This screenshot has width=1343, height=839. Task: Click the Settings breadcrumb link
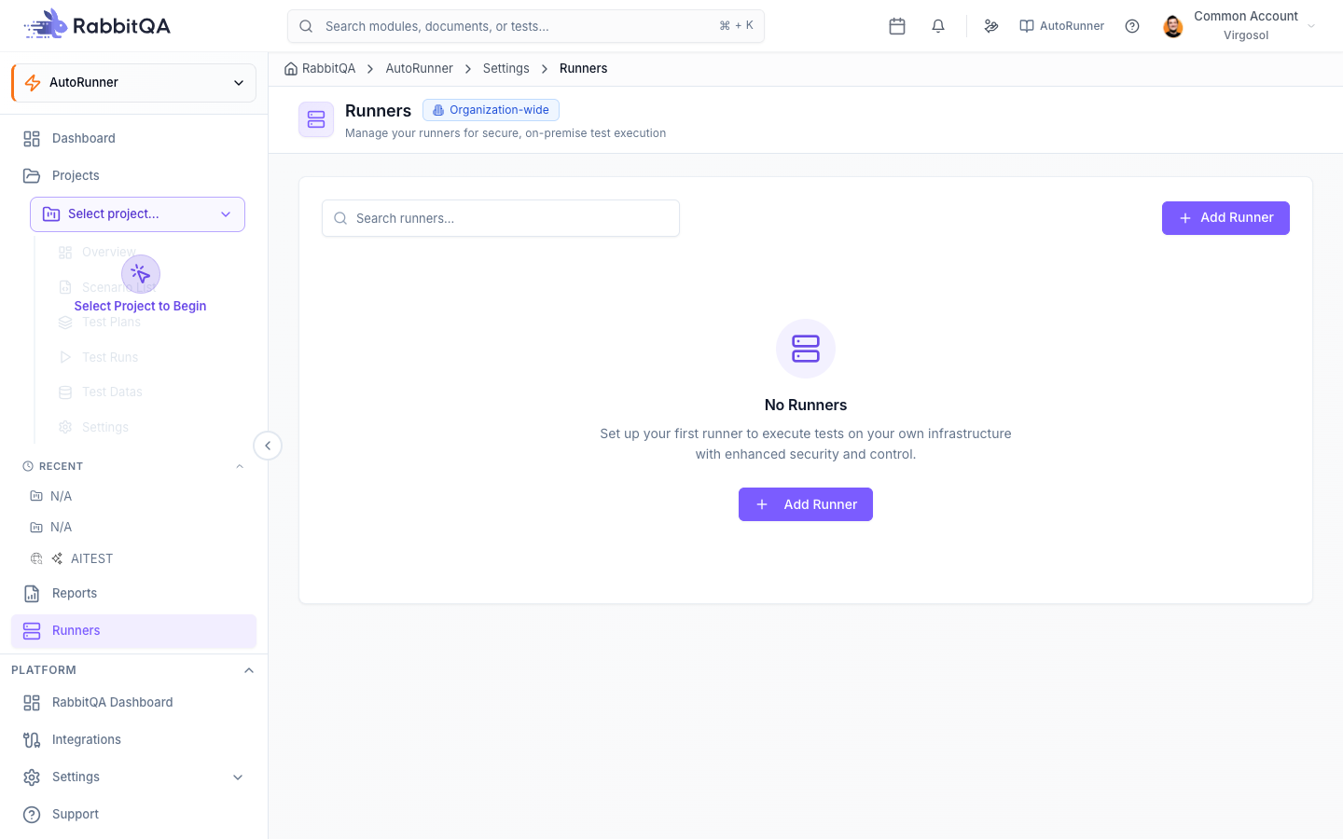[x=506, y=69]
